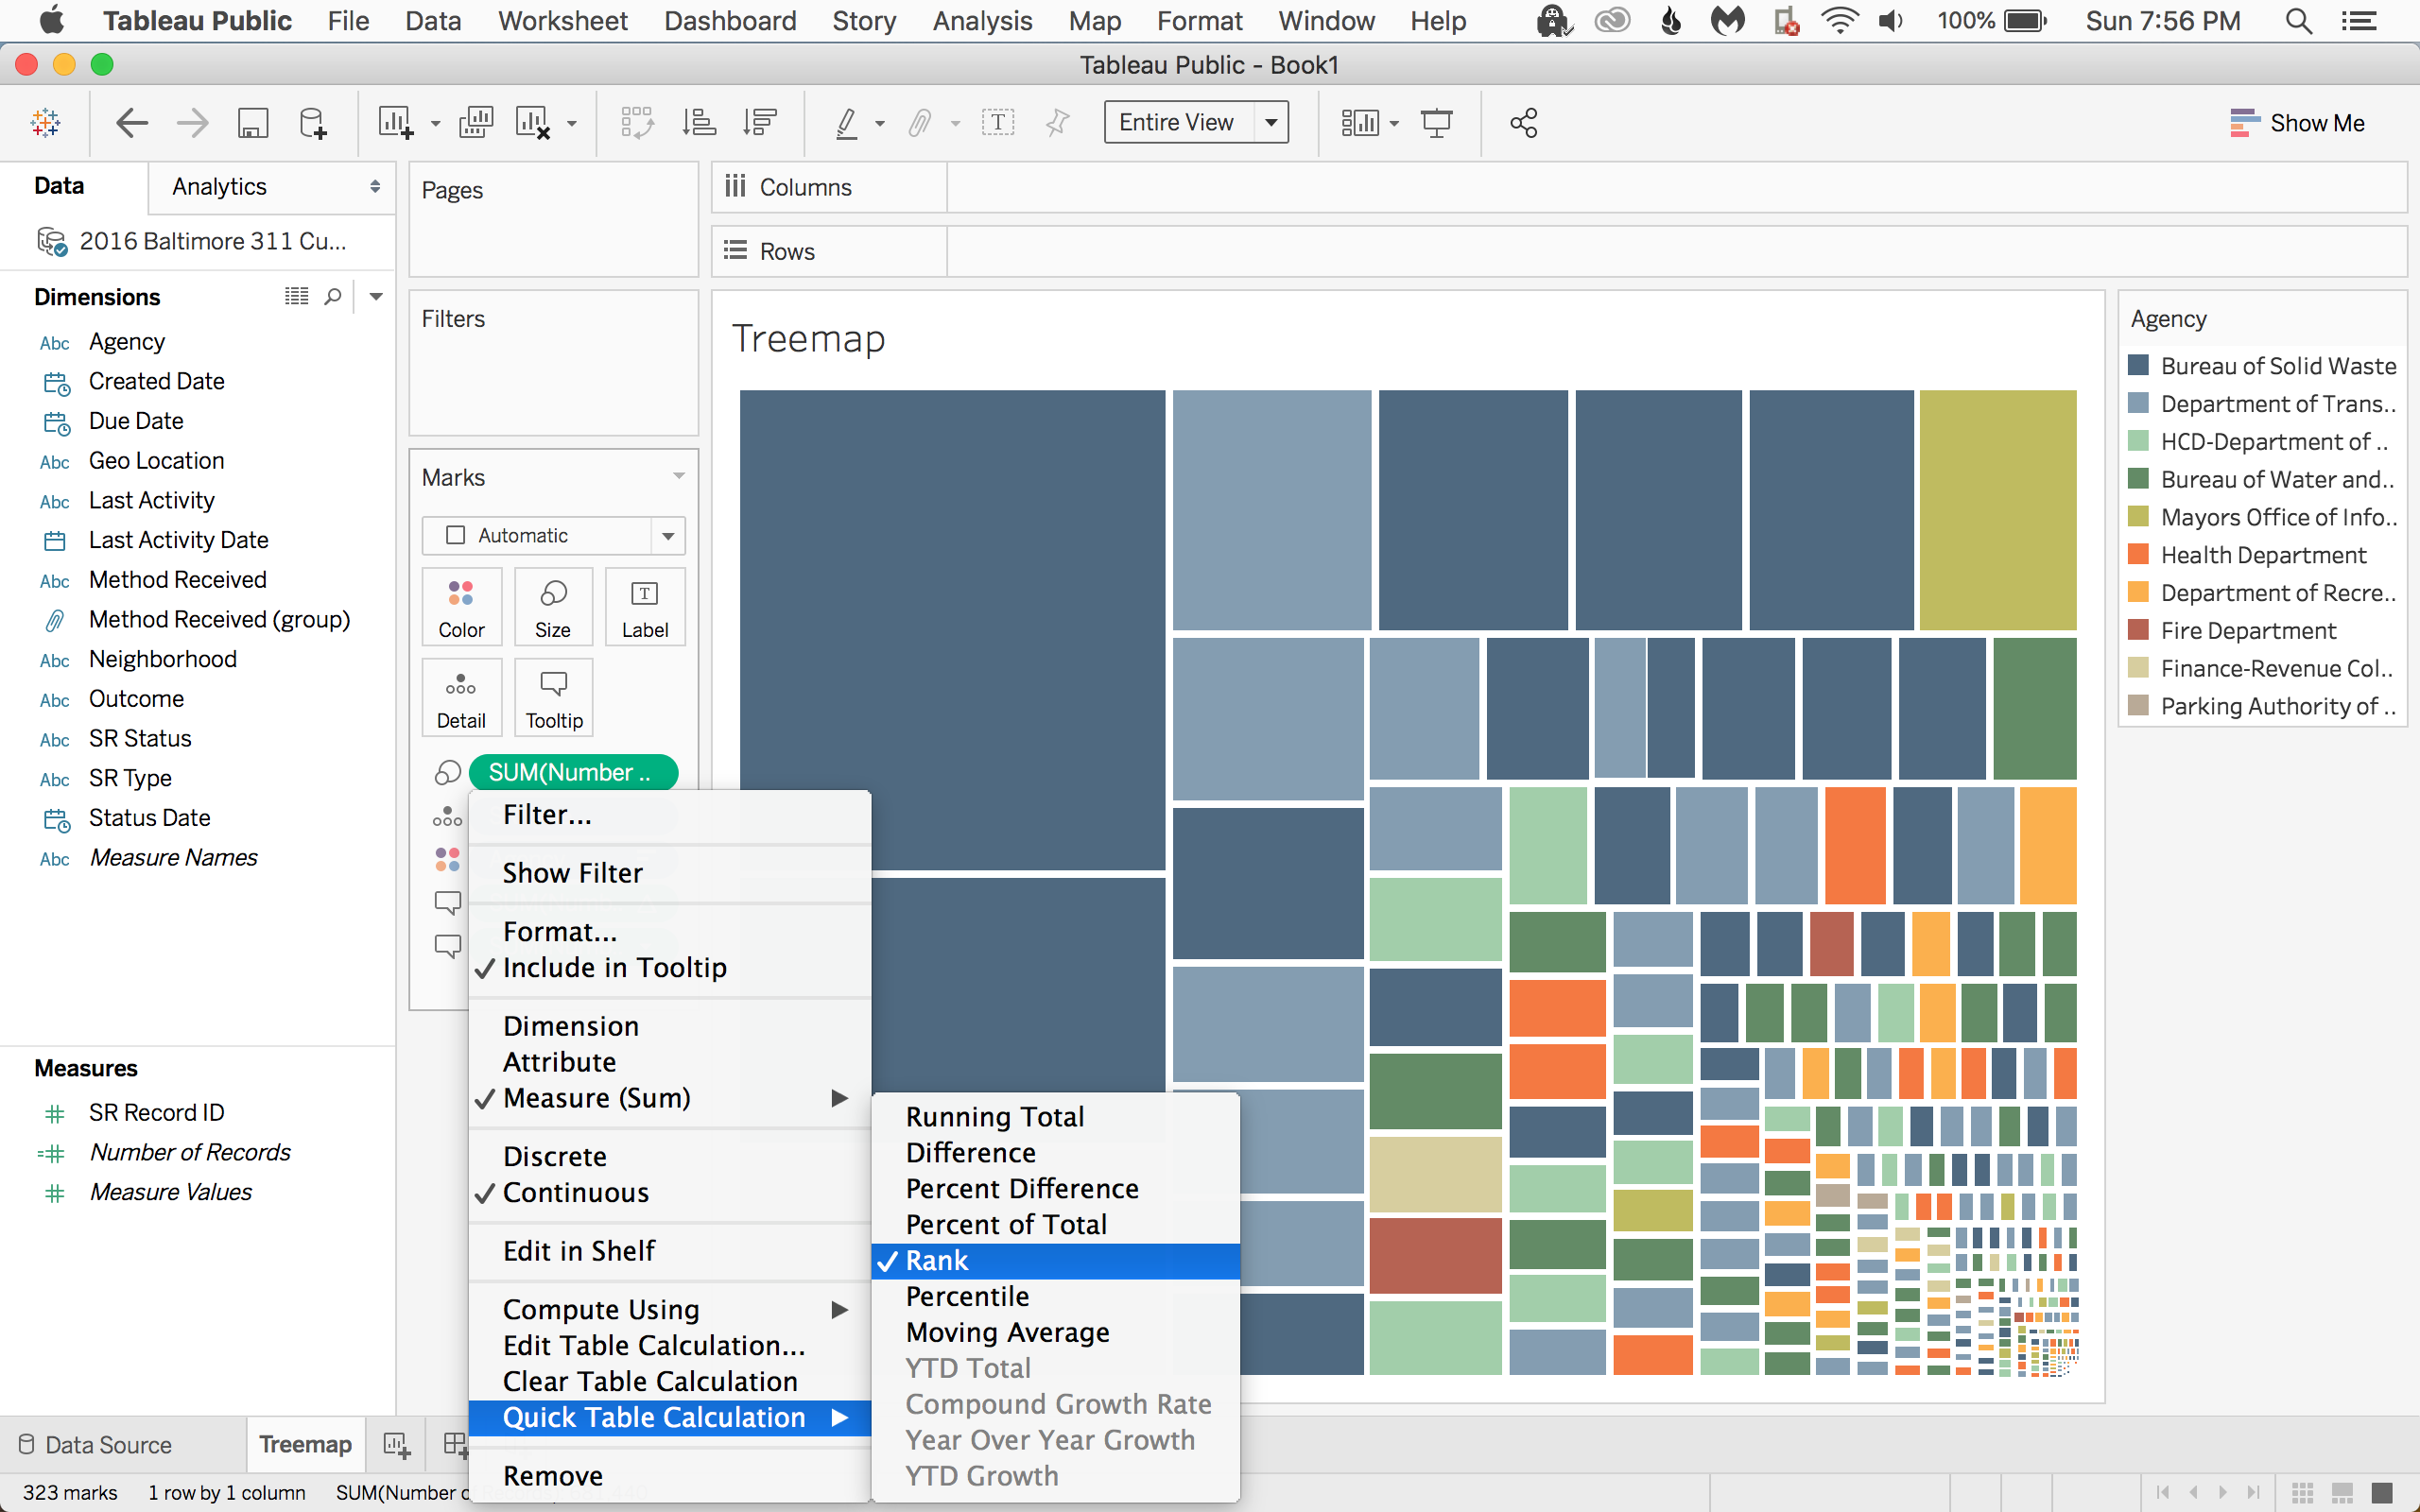Expand the Compute Using submenu
Viewport: 2420px width, 1512px height.
point(669,1310)
